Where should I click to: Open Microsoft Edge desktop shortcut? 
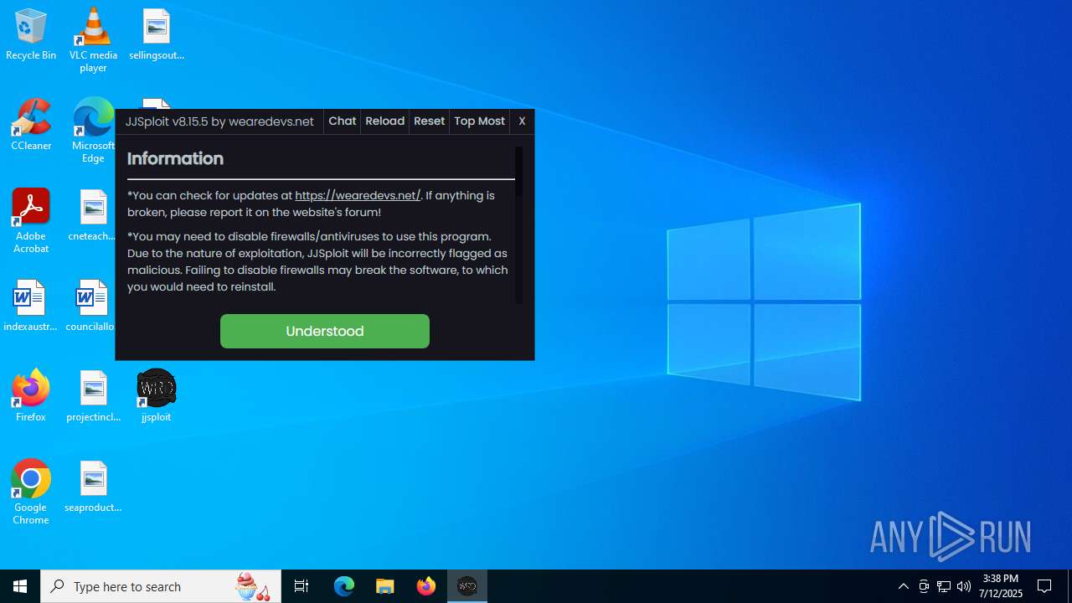pos(93,131)
